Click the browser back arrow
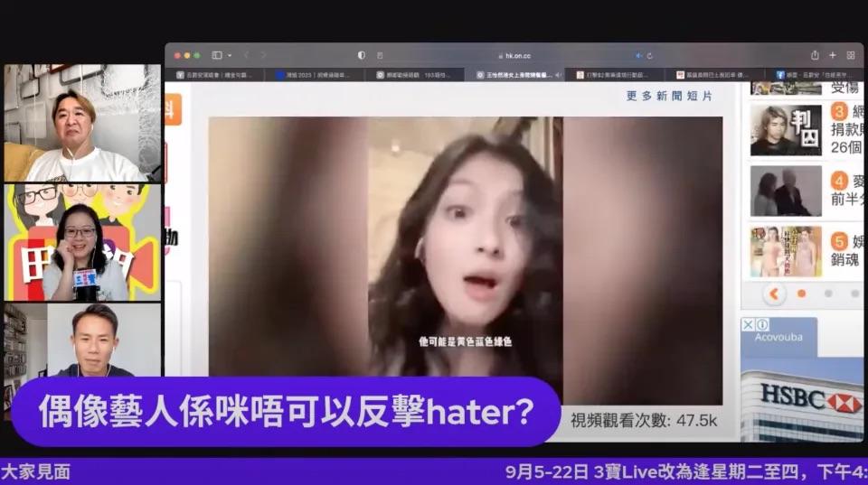The image size is (868, 485). pyautogui.click(x=245, y=55)
